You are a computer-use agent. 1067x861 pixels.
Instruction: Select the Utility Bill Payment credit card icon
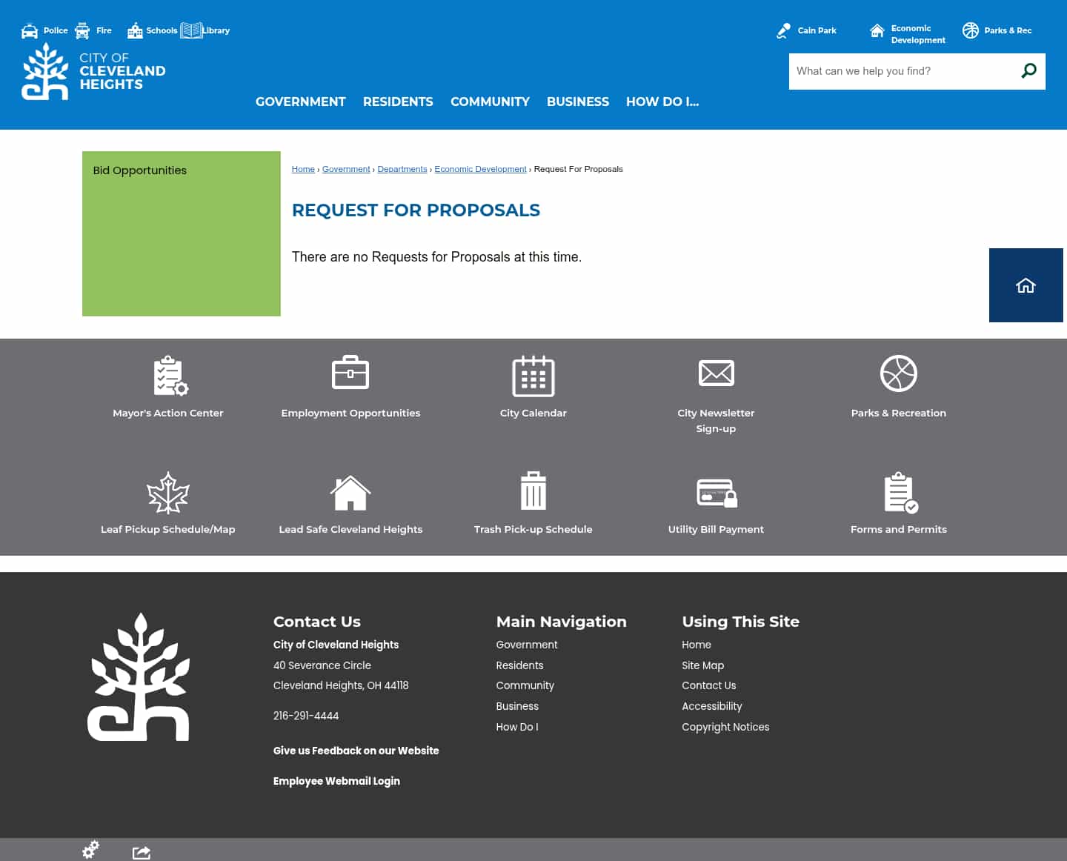(716, 492)
